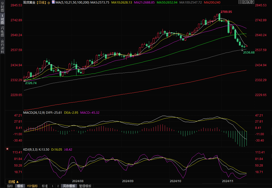Select template number 2
This screenshot has width=272, height=188.
coord(58,186)
